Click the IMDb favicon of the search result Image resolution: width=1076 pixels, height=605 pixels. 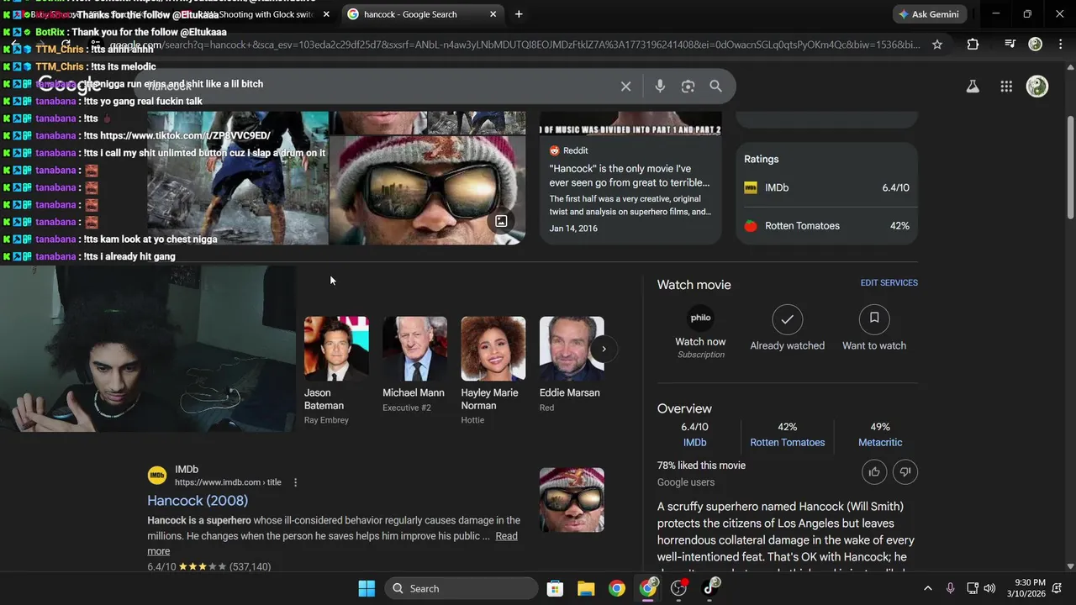tap(157, 476)
